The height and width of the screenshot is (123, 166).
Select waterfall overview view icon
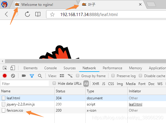coord(70,76)
